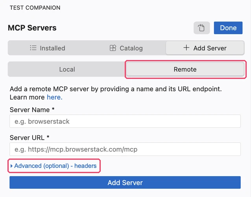Select the Add Server tab
This screenshot has width=251, height=197.
coord(205,48)
